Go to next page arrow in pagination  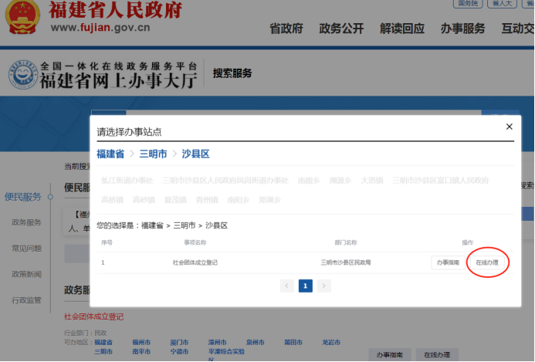324,286
